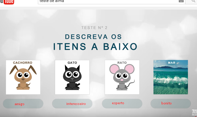Select the MAR sea photo
The image size is (197, 117).
[171, 77]
